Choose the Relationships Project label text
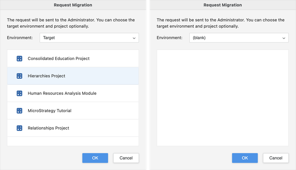 [48, 128]
